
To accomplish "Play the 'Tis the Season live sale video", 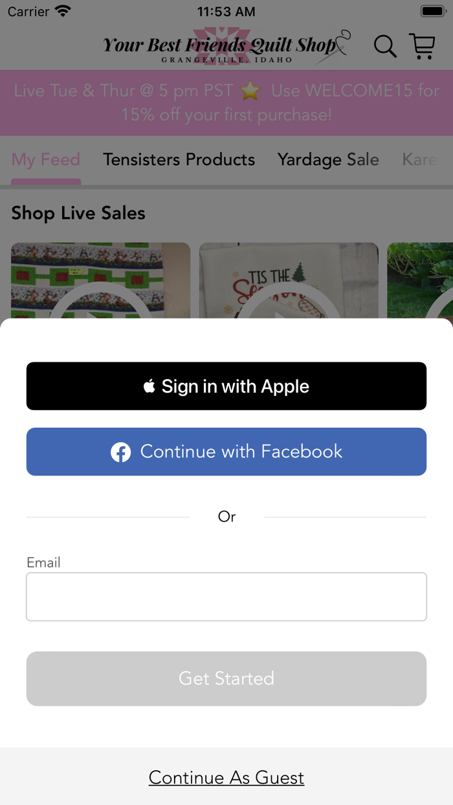I will point(289,281).
